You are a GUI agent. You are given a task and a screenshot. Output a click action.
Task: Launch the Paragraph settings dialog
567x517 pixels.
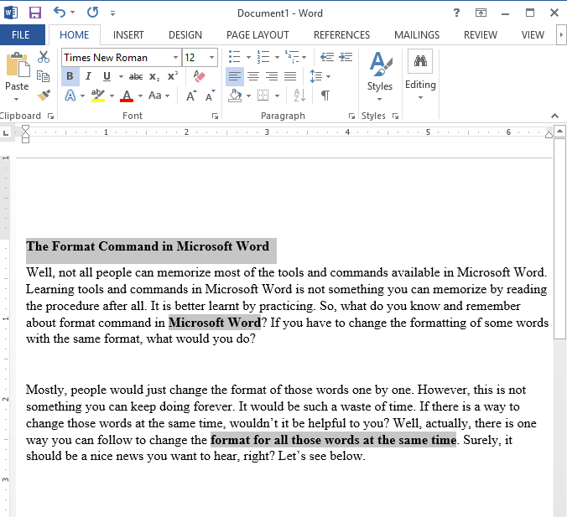pos(351,116)
